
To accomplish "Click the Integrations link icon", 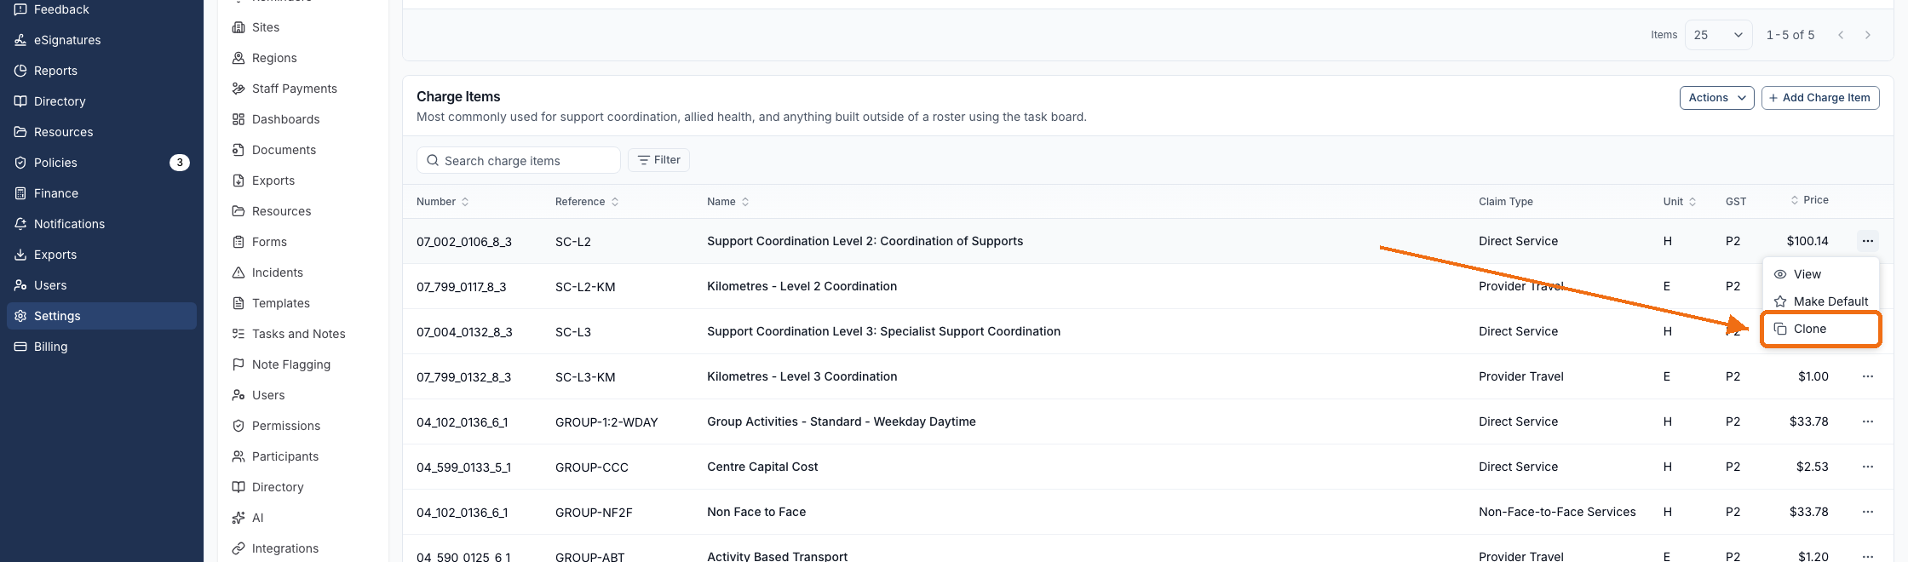I will [x=238, y=548].
